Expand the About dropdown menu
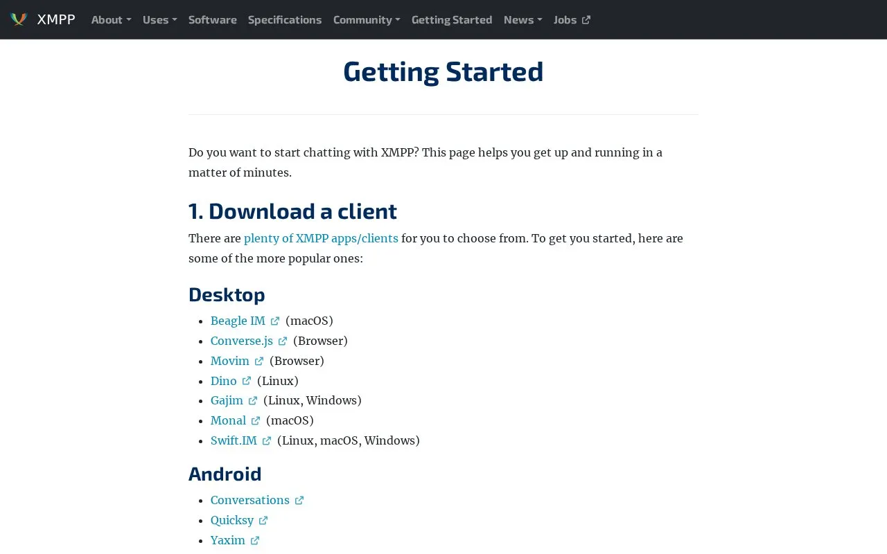 click(x=111, y=19)
